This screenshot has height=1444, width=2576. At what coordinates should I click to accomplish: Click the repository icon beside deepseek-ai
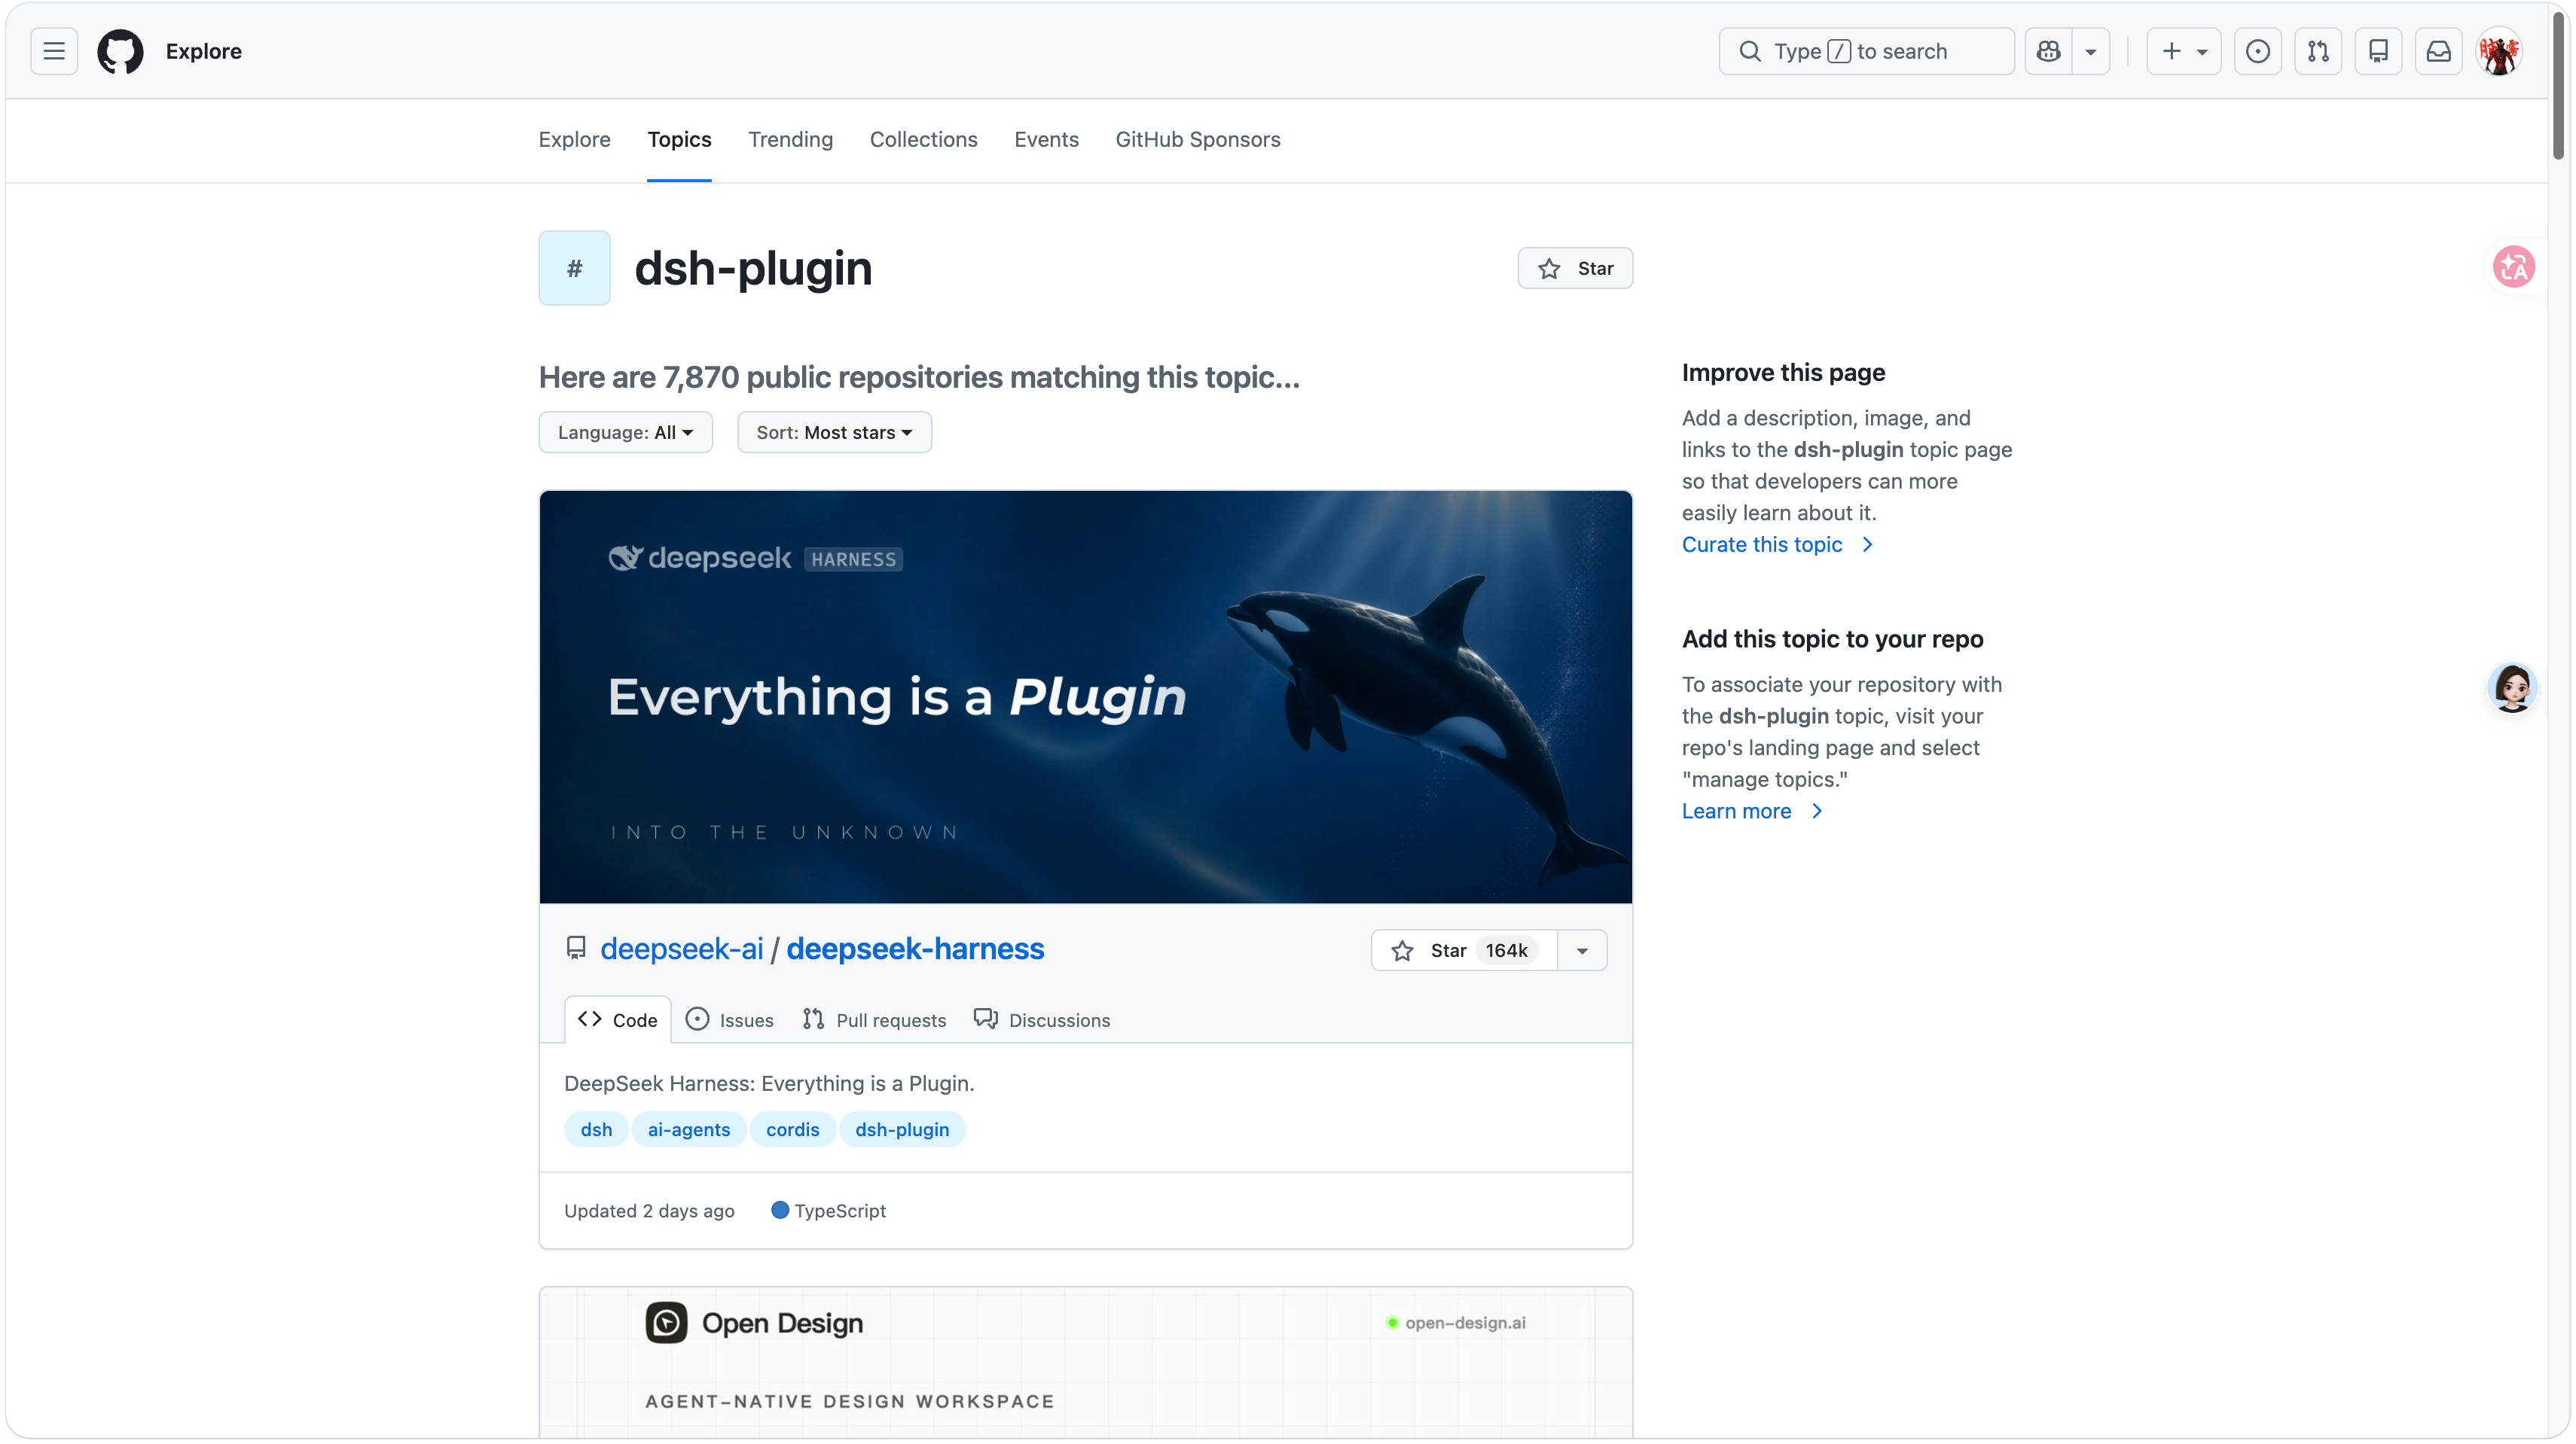(576, 947)
